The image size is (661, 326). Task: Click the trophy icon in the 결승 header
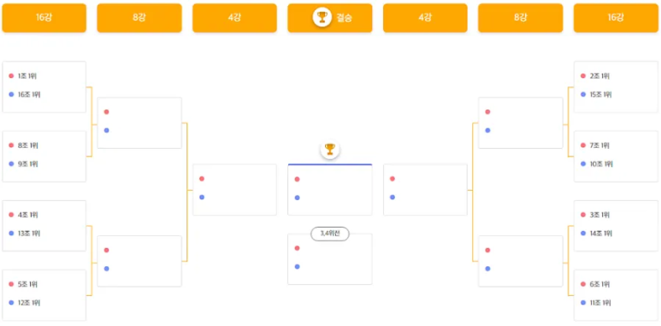point(322,17)
